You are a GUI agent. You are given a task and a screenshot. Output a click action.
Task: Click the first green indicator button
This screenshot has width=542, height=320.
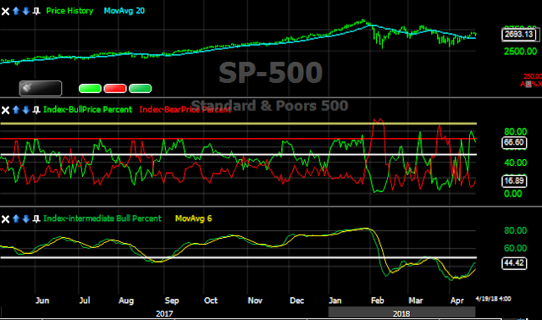(x=90, y=89)
